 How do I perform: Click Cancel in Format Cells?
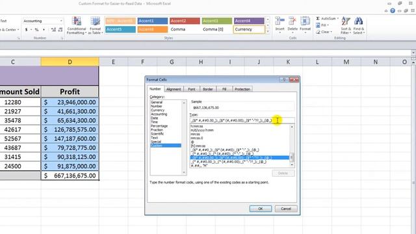[286, 209]
